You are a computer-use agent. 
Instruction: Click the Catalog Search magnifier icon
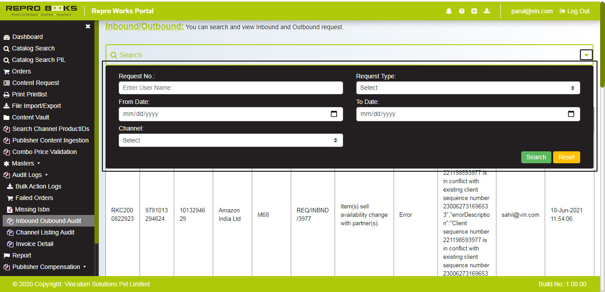pos(6,48)
